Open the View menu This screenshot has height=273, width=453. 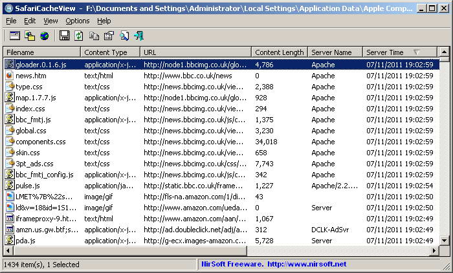(x=50, y=21)
